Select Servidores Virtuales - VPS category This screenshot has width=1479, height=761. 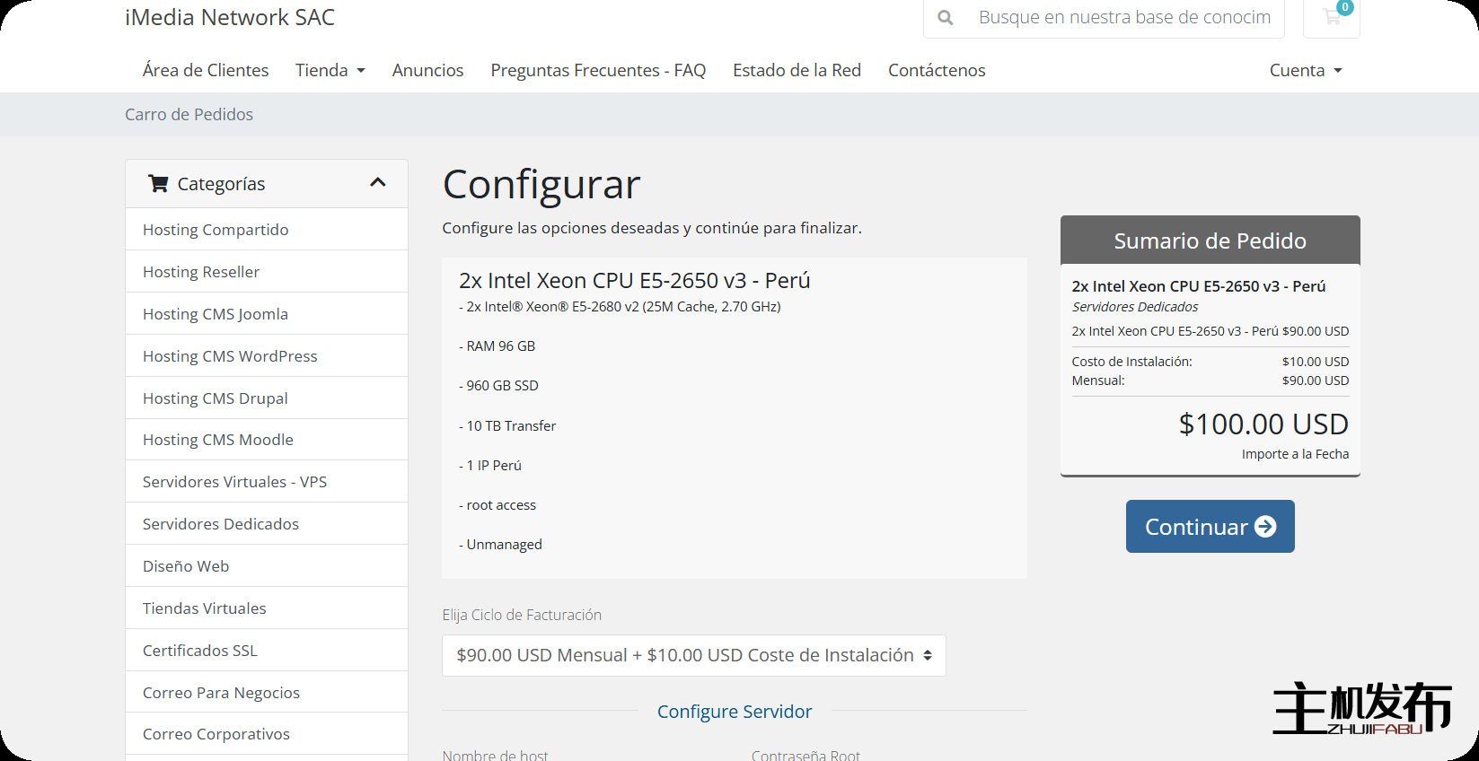(234, 482)
